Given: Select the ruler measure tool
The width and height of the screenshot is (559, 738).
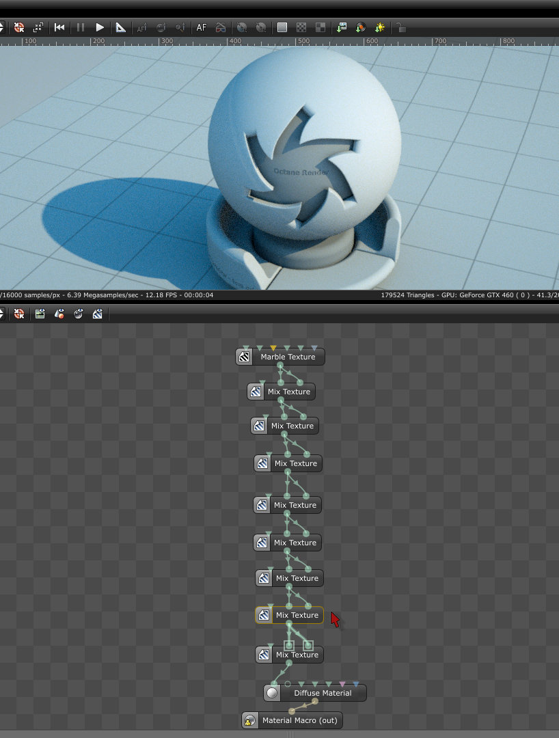Looking at the screenshot, I should tap(120, 27).
